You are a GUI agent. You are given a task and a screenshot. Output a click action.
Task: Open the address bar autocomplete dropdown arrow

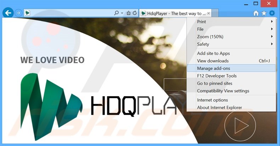pyautogui.click(x=122, y=13)
